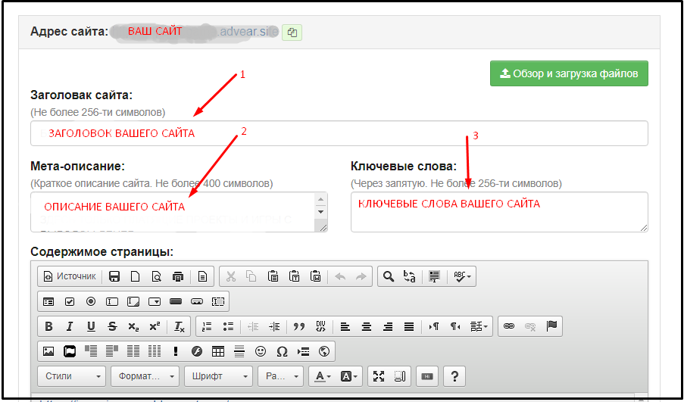
Task: Focus the Заголовок сайта input field
Action: pos(339,133)
